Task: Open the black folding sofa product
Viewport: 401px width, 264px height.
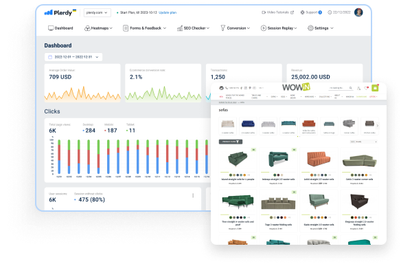Action: coord(359,210)
